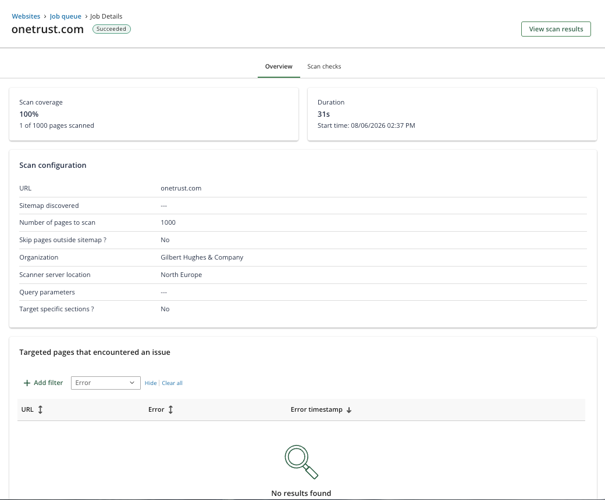This screenshot has height=500, width=605.
Task: Click the Organization label in configuration
Action: [38, 257]
